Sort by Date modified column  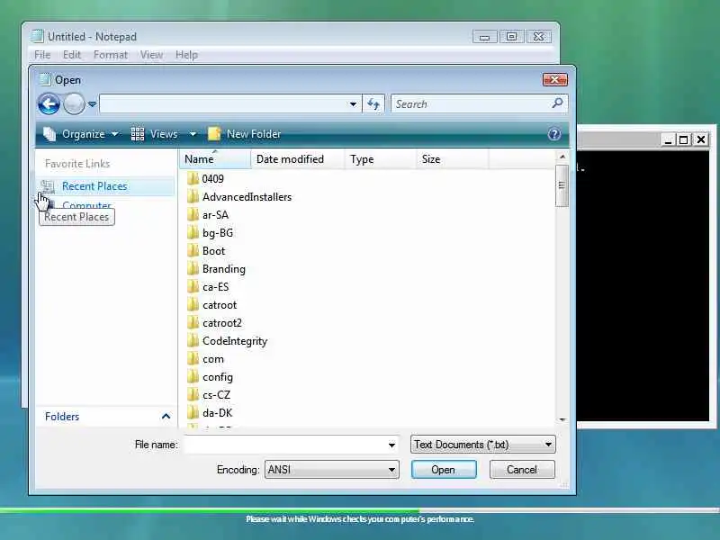click(x=297, y=159)
